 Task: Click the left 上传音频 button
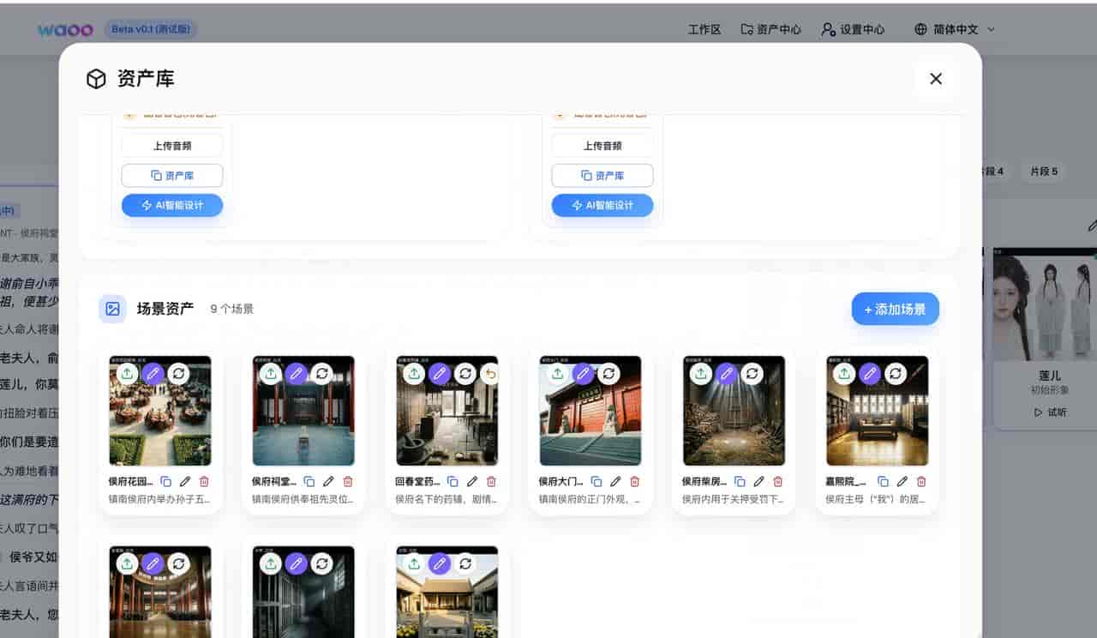pyautogui.click(x=172, y=146)
